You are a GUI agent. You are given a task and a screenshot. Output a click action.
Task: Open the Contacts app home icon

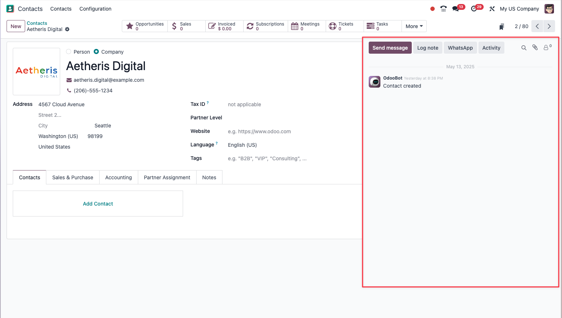tap(10, 9)
